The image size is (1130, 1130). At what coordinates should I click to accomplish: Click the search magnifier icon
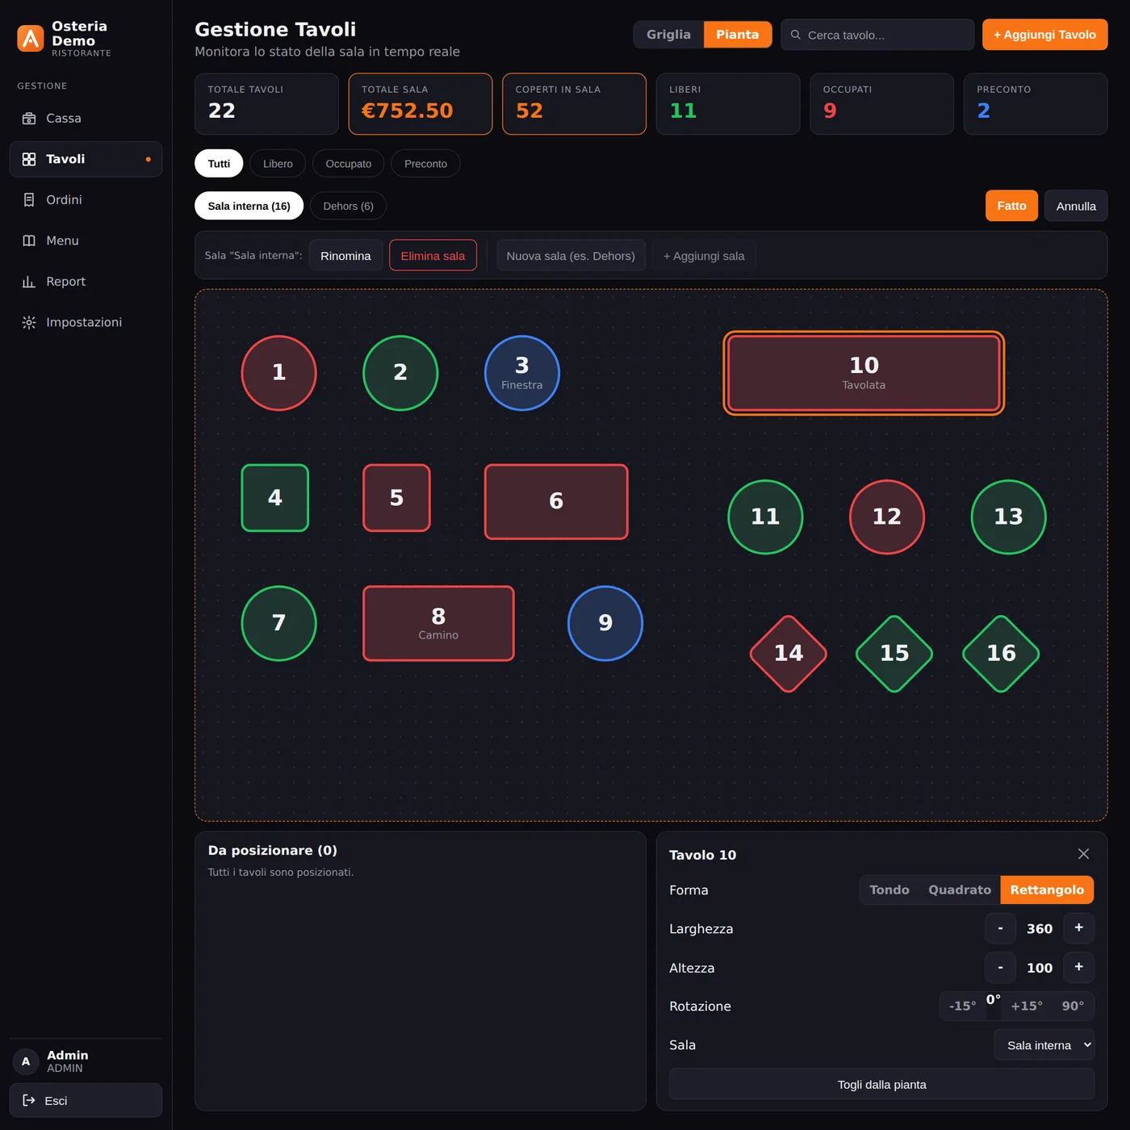click(796, 35)
